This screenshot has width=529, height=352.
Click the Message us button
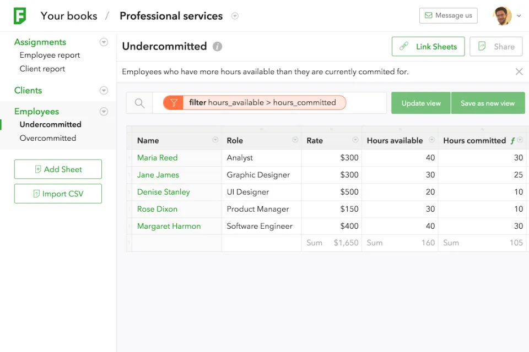(449, 15)
